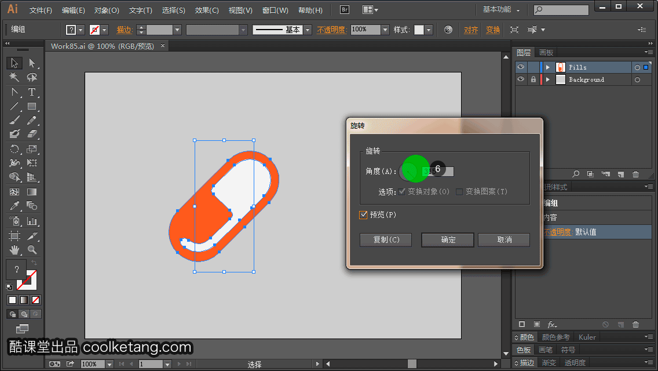Viewport: 658px width, 371px height.
Task: Add new effect with fx button
Action: (x=552, y=325)
